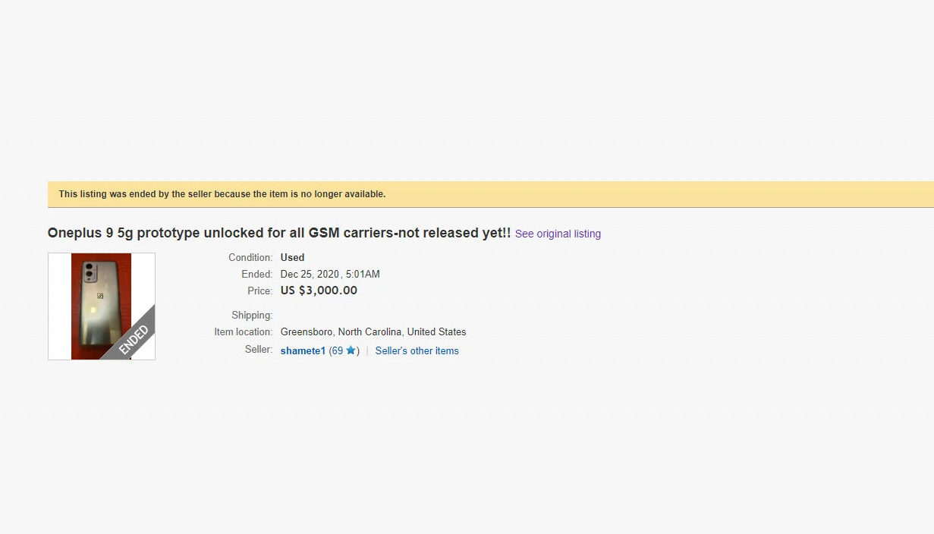Click the Greensboro, North Carolina location text
The width and height of the screenshot is (934, 534).
tap(373, 331)
